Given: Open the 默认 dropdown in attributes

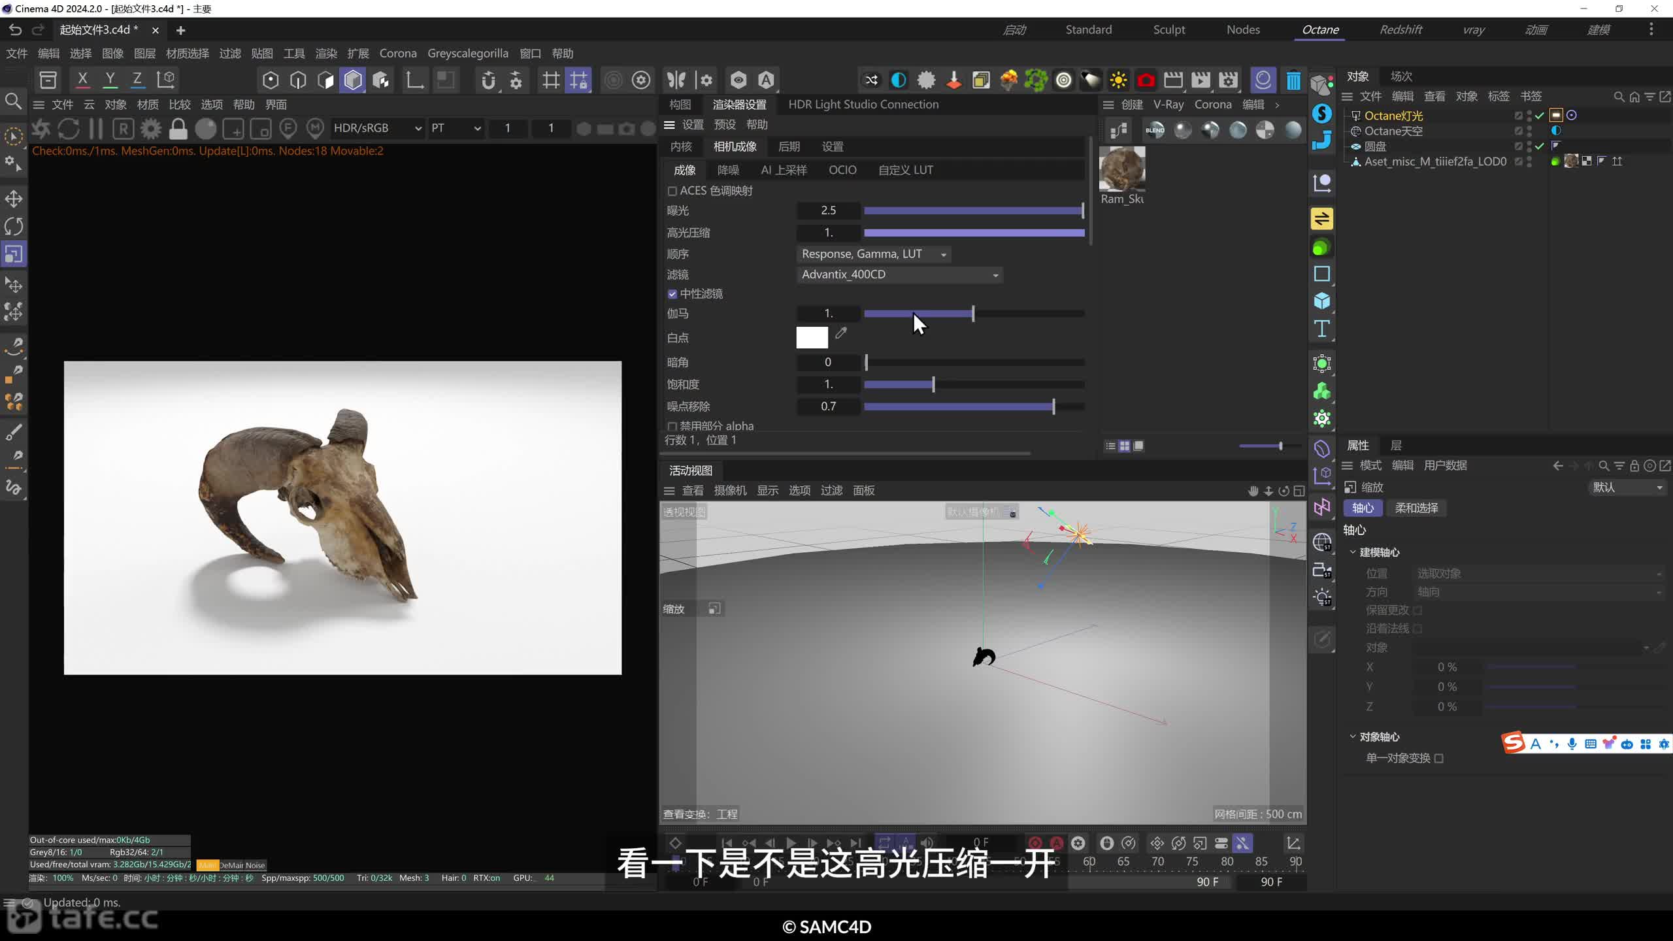Looking at the screenshot, I should (x=1627, y=487).
